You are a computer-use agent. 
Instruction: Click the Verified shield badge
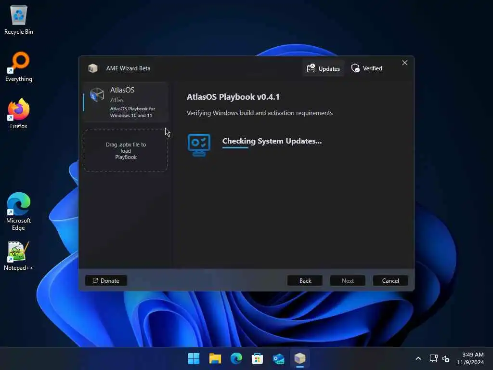(366, 68)
